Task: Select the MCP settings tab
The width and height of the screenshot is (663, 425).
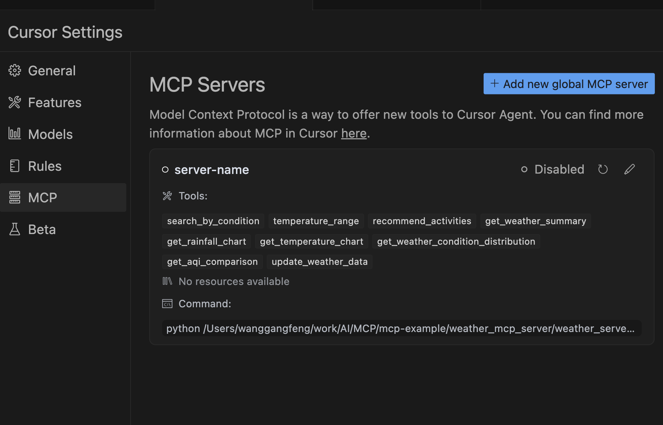Action: coord(63,197)
